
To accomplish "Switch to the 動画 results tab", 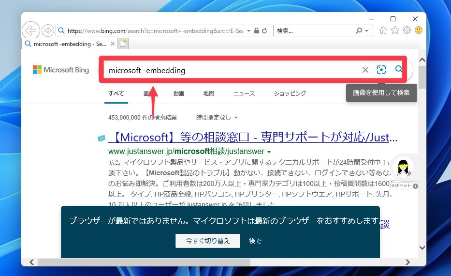I will [x=179, y=93].
